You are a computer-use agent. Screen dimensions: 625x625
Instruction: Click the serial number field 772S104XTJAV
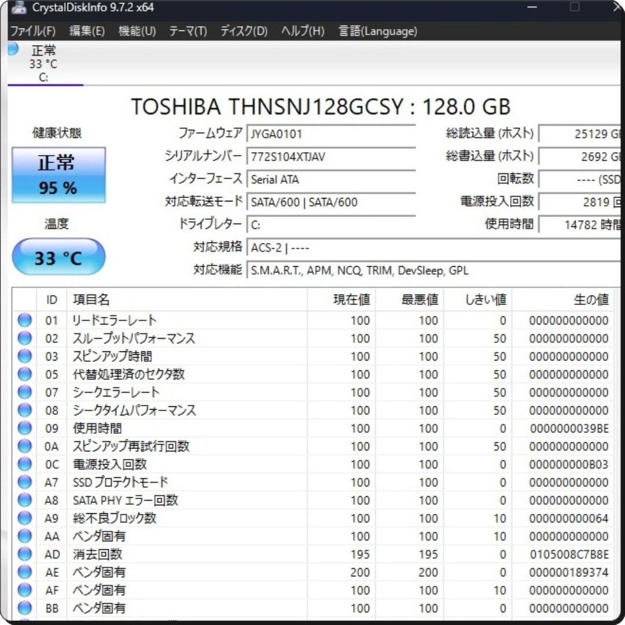point(331,156)
